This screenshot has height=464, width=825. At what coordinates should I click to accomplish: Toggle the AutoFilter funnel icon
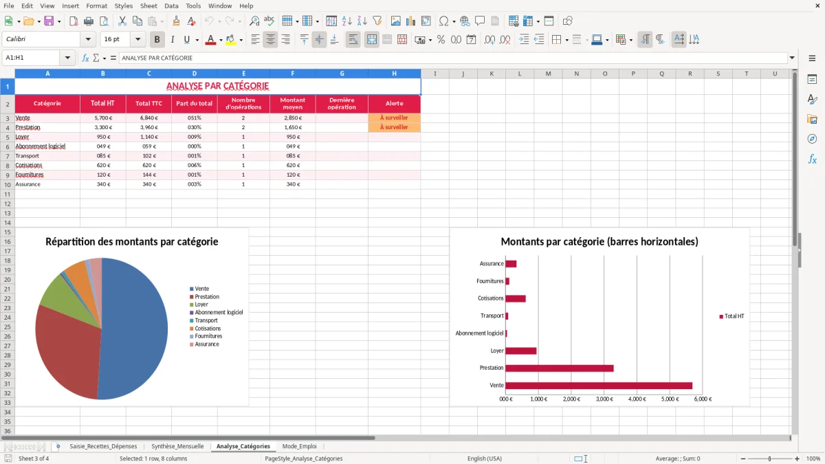tap(377, 21)
